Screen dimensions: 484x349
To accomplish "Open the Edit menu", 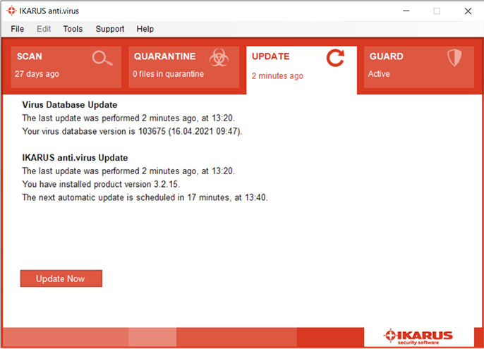I will click(x=44, y=29).
